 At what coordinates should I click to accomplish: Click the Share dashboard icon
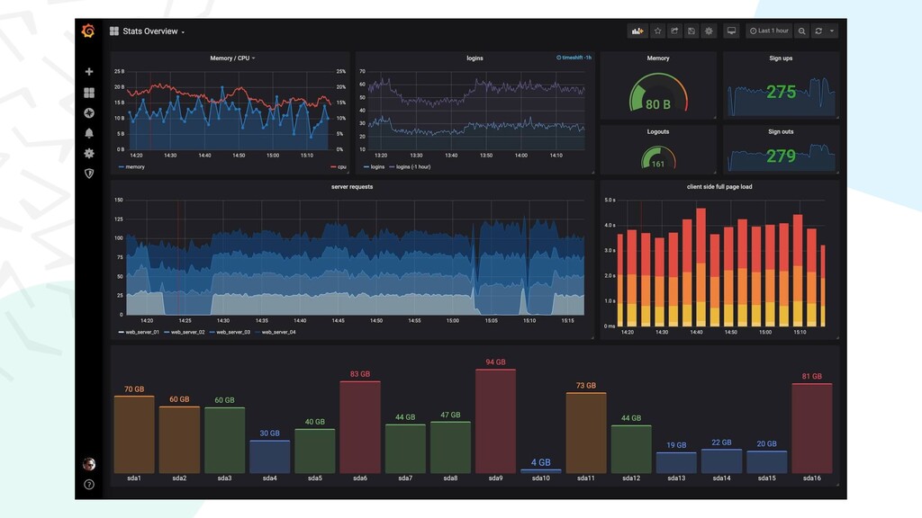point(674,31)
